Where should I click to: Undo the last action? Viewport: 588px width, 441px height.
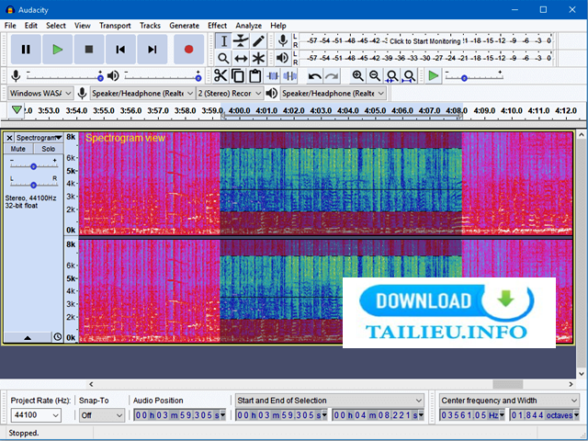coord(314,76)
